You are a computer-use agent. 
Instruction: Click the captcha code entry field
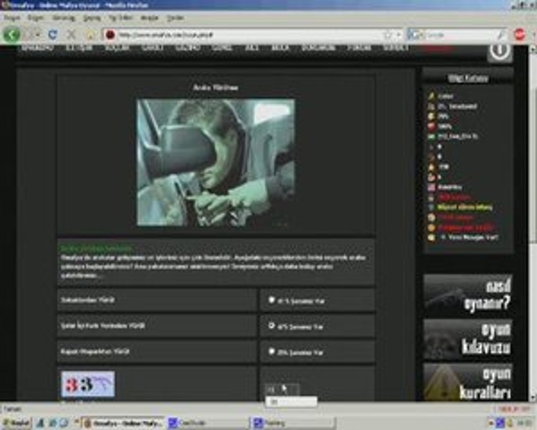[x=282, y=389]
